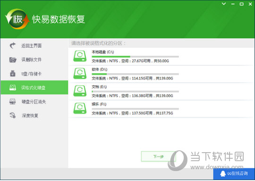Click the 请选择被误格式化的分区 heading
The image size is (255, 181).
98,43
